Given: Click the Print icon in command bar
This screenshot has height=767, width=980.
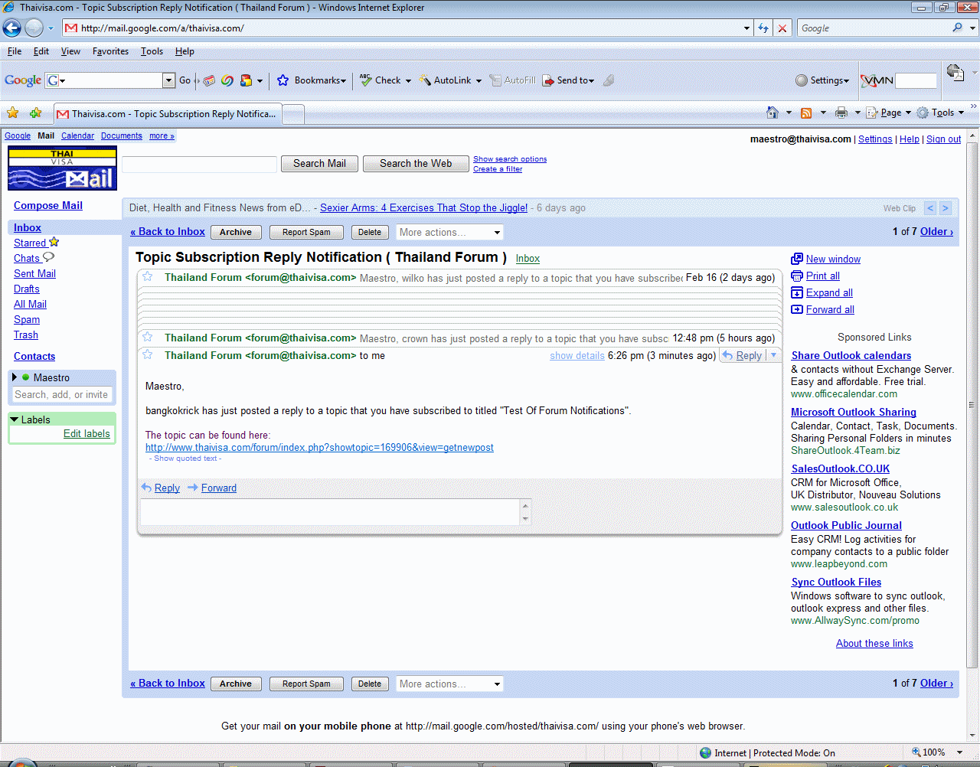Looking at the screenshot, I should pyautogui.click(x=841, y=113).
